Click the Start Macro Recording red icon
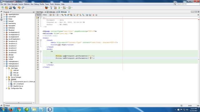 pos(93,15)
